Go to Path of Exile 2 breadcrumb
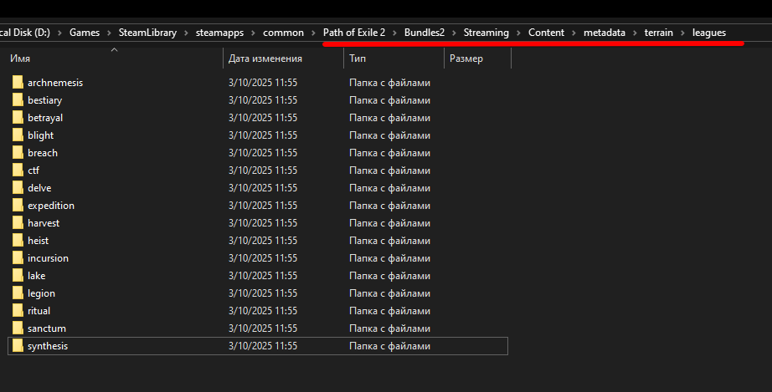Image resolution: width=772 pixels, height=392 pixels. [x=354, y=33]
